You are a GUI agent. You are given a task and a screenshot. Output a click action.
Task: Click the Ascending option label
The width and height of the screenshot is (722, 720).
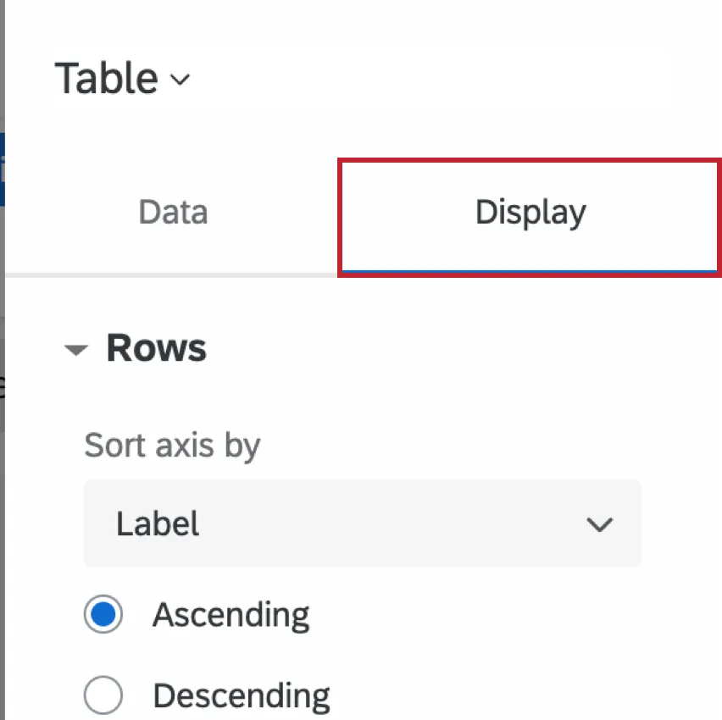point(230,614)
